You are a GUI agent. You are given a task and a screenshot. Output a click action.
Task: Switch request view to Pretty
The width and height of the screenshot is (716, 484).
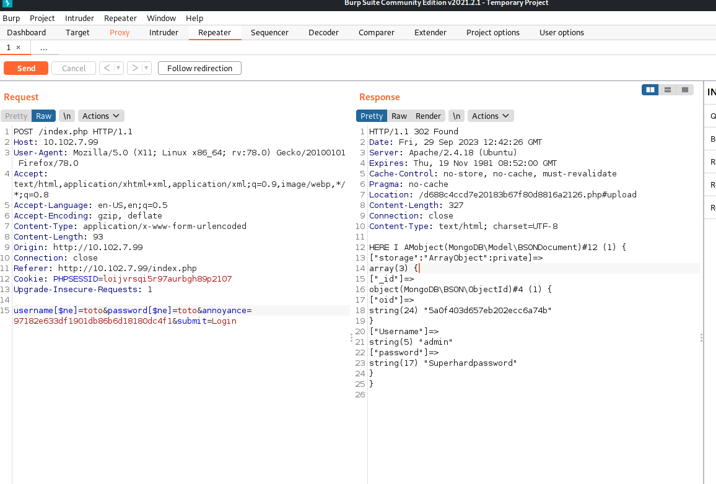point(16,116)
